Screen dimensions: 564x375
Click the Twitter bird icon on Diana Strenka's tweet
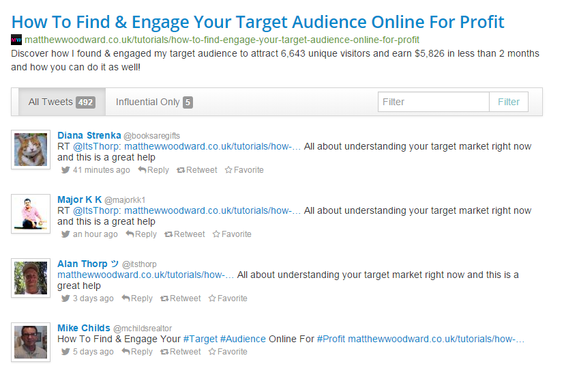click(x=65, y=170)
